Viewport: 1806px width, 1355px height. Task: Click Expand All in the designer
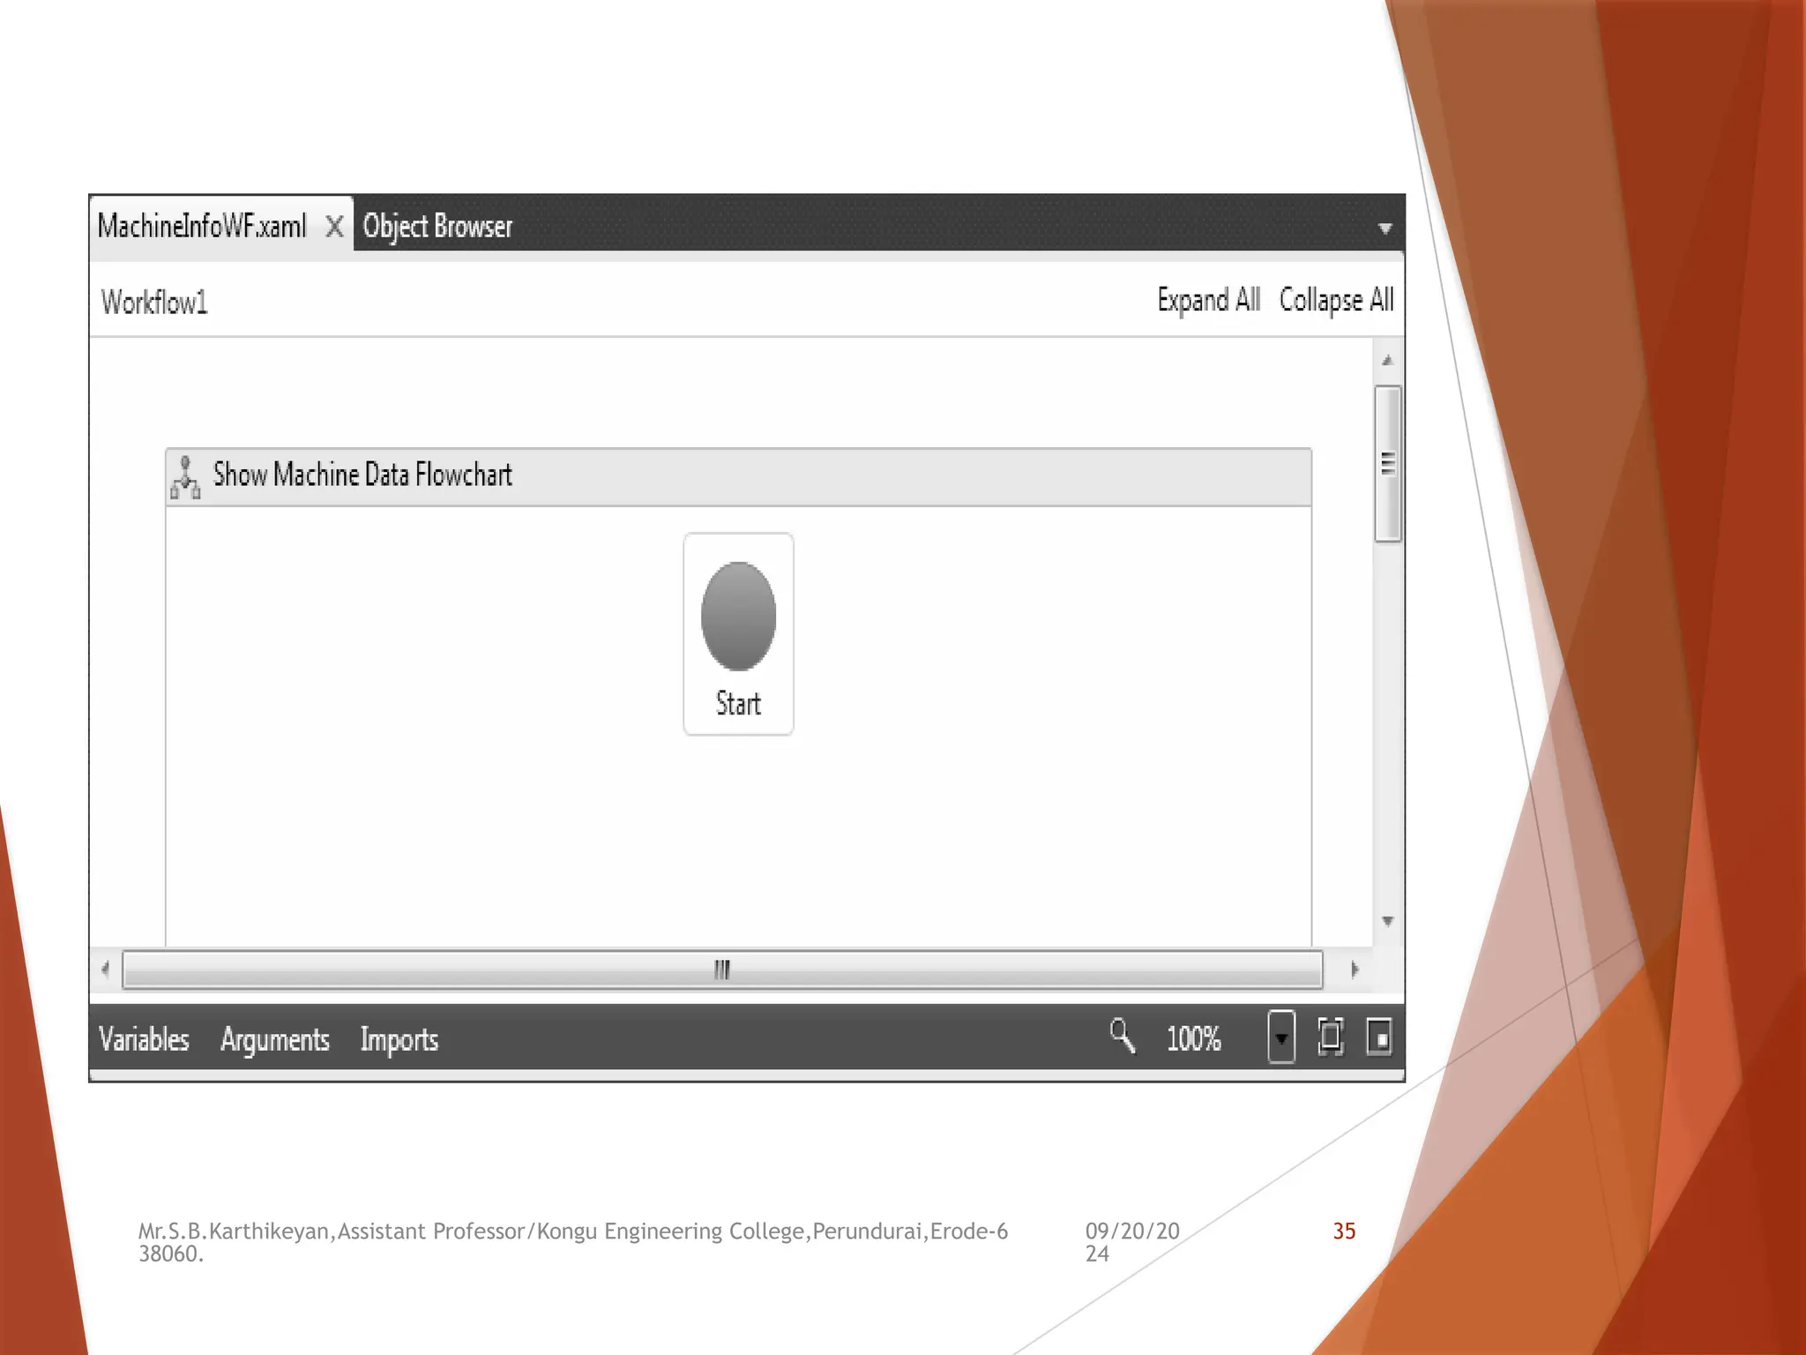coord(1208,301)
